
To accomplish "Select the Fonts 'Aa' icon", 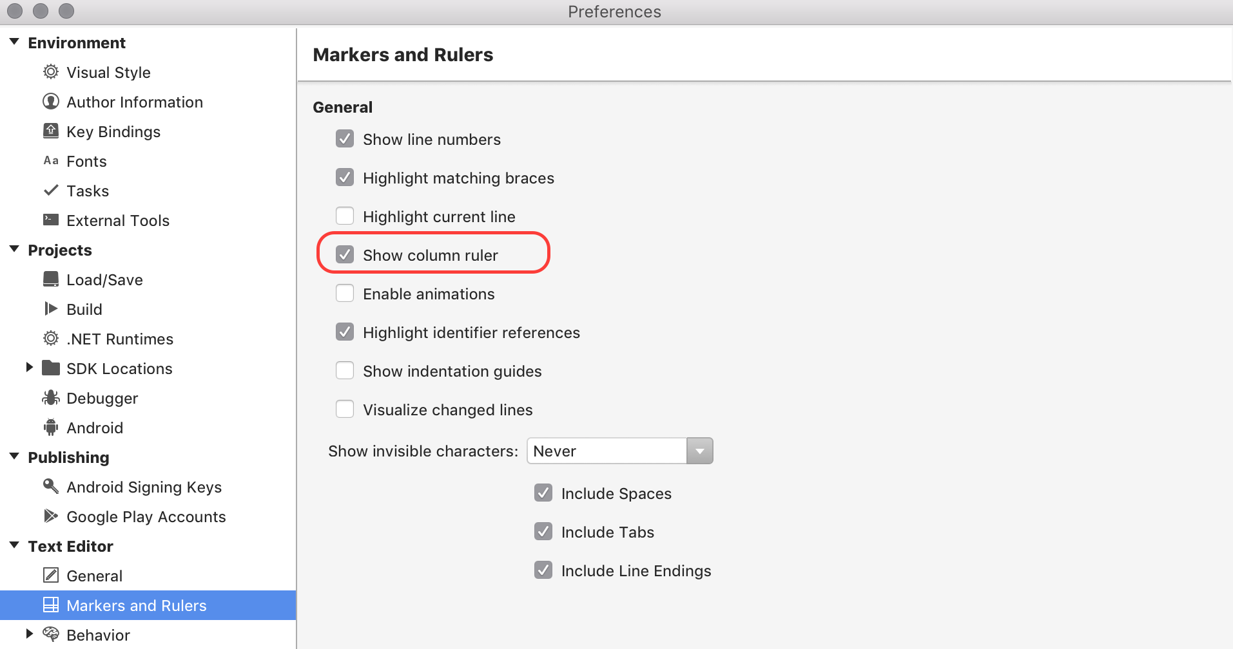I will [50, 160].
